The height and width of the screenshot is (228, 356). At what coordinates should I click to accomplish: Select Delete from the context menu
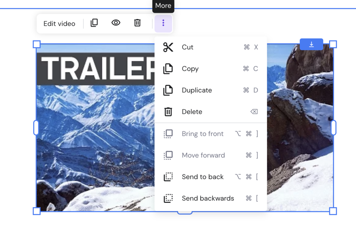click(x=192, y=111)
